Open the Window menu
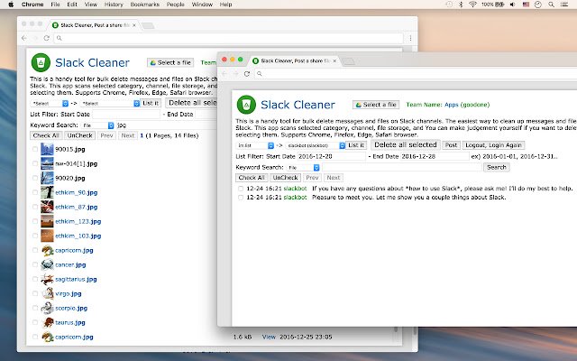Screen dimensions: 577x361 [x=202, y=5]
